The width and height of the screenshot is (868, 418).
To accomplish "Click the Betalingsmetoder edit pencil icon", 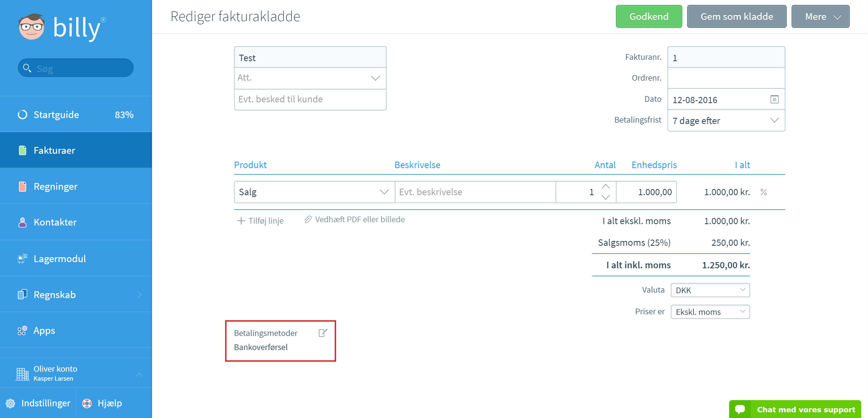I will pos(323,333).
